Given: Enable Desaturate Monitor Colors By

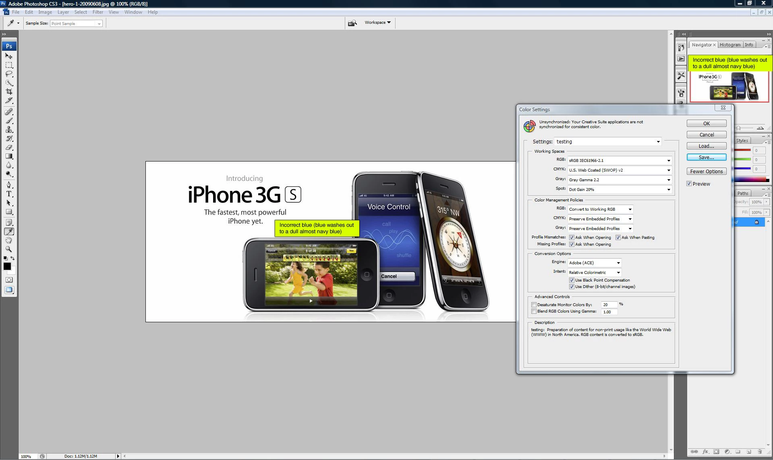Looking at the screenshot, I should [x=534, y=305].
